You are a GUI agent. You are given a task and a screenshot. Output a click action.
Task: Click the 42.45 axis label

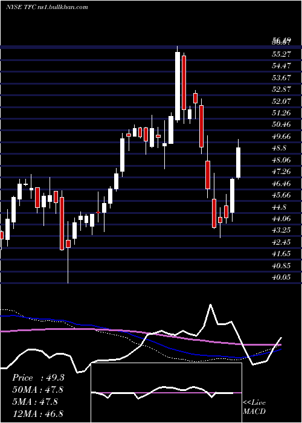click(281, 242)
